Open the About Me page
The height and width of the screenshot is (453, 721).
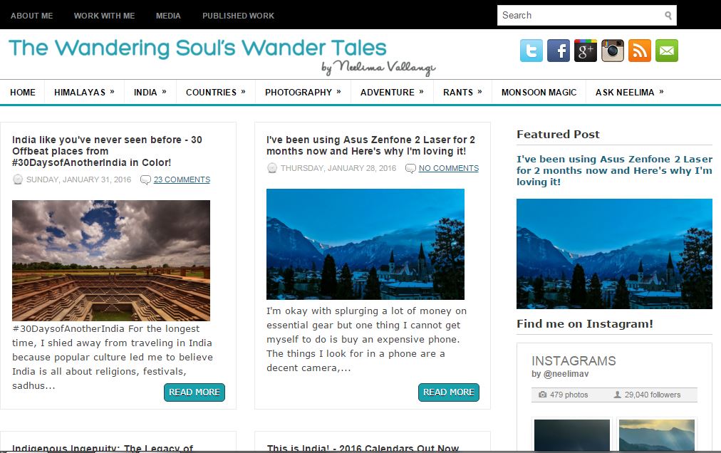[x=32, y=16]
